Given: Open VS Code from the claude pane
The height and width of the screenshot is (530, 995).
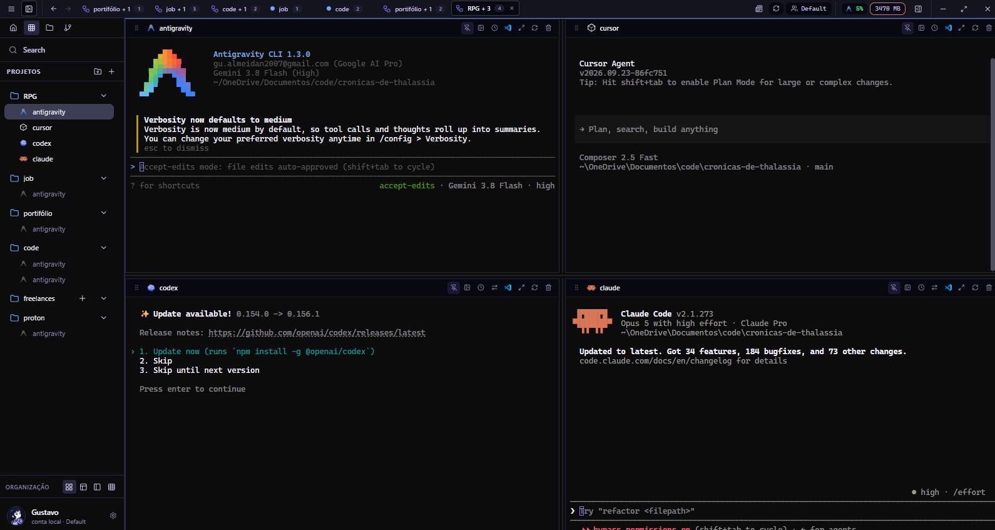Looking at the screenshot, I should pos(948,288).
